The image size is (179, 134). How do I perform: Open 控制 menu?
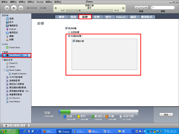click(31, 2)
